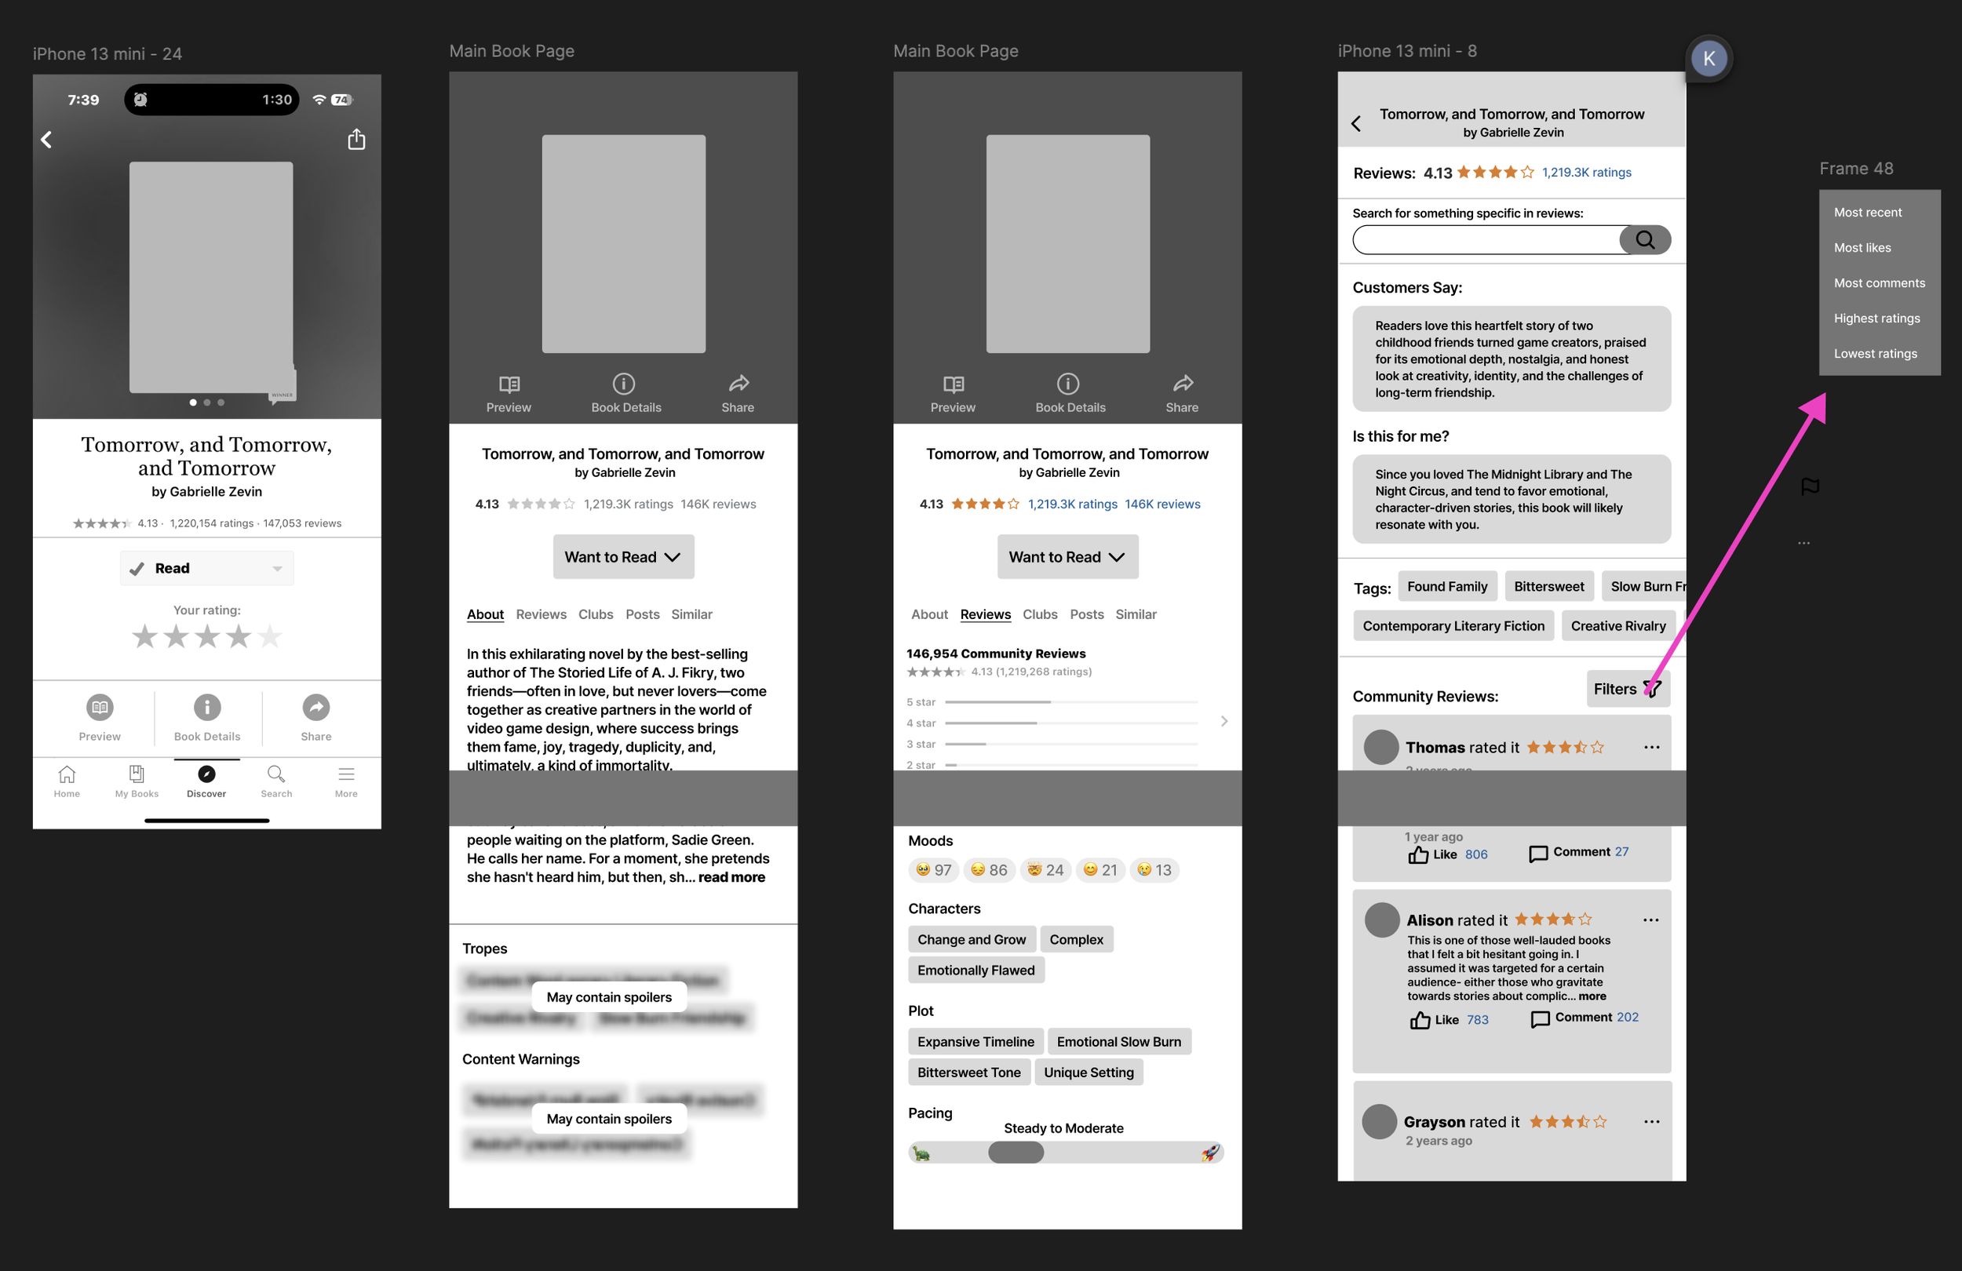The height and width of the screenshot is (1271, 1962).
Task: Click Thomas review's three-dot menu
Action: (x=1651, y=747)
